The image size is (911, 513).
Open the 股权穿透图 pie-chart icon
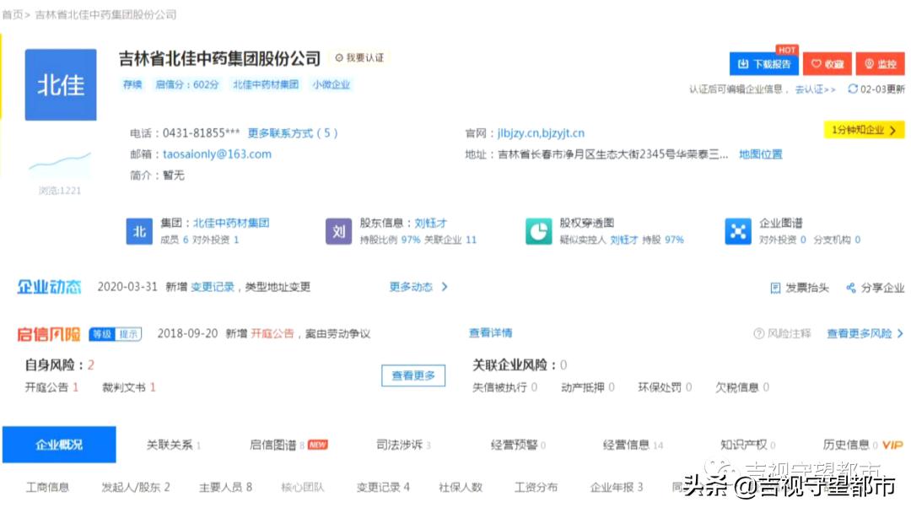pos(539,230)
